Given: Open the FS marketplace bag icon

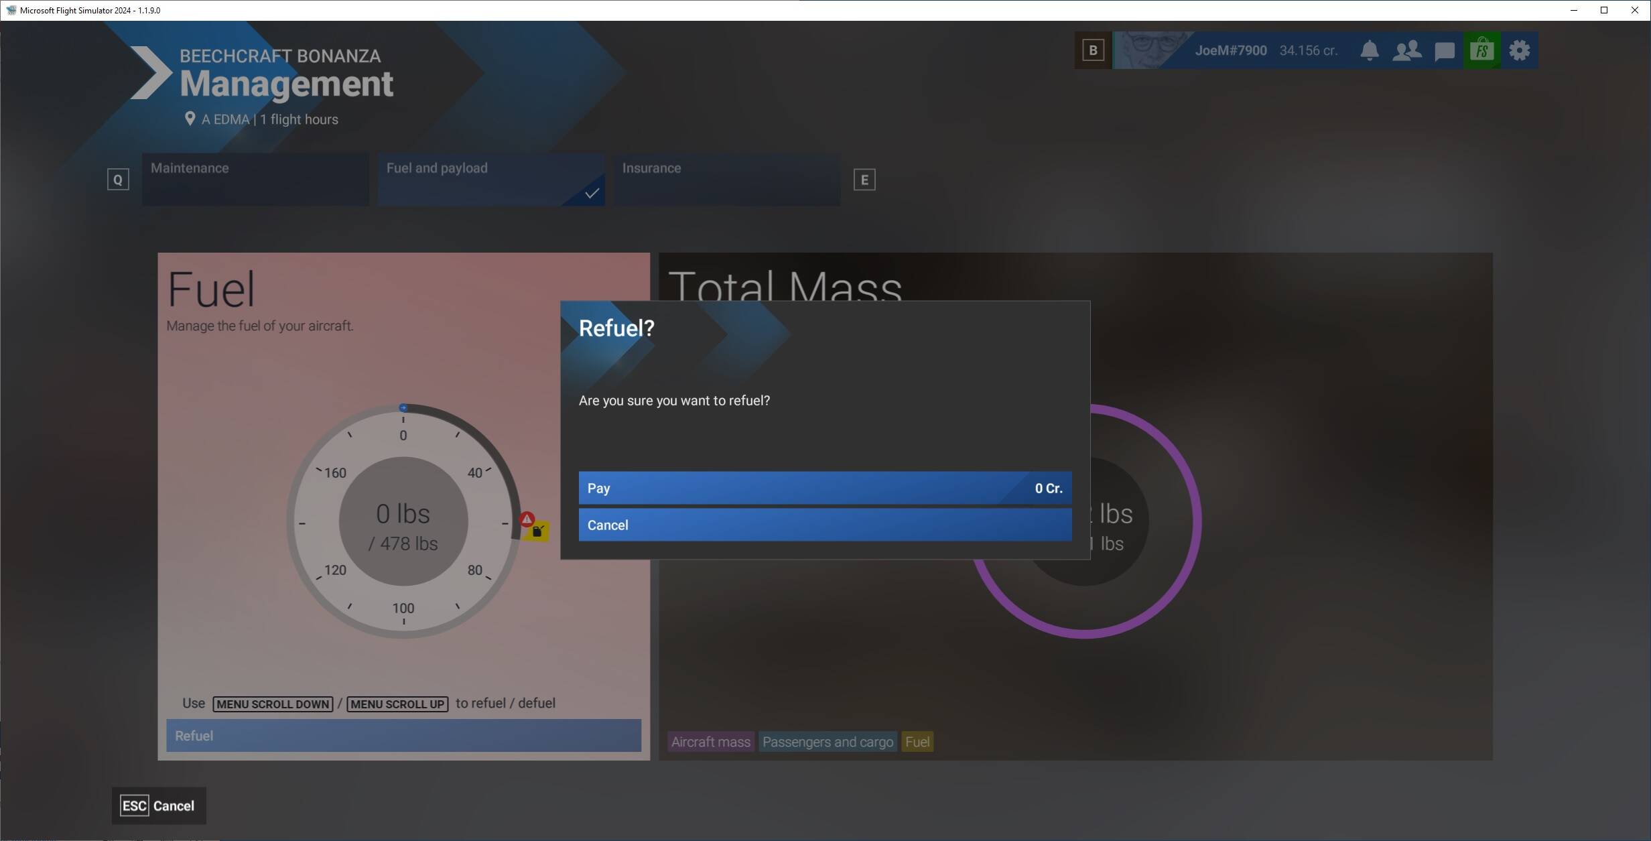Looking at the screenshot, I should (x=1481, y=50).
